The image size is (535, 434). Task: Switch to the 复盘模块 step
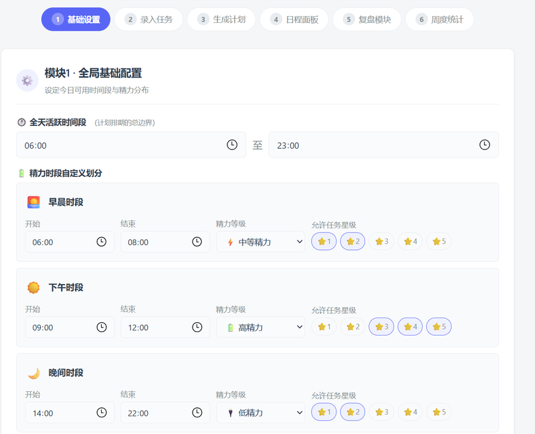pyautogui.click(x=366, y=19)
